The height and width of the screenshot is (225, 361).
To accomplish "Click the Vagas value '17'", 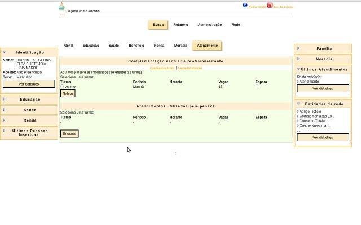I will tap(221, 87).
